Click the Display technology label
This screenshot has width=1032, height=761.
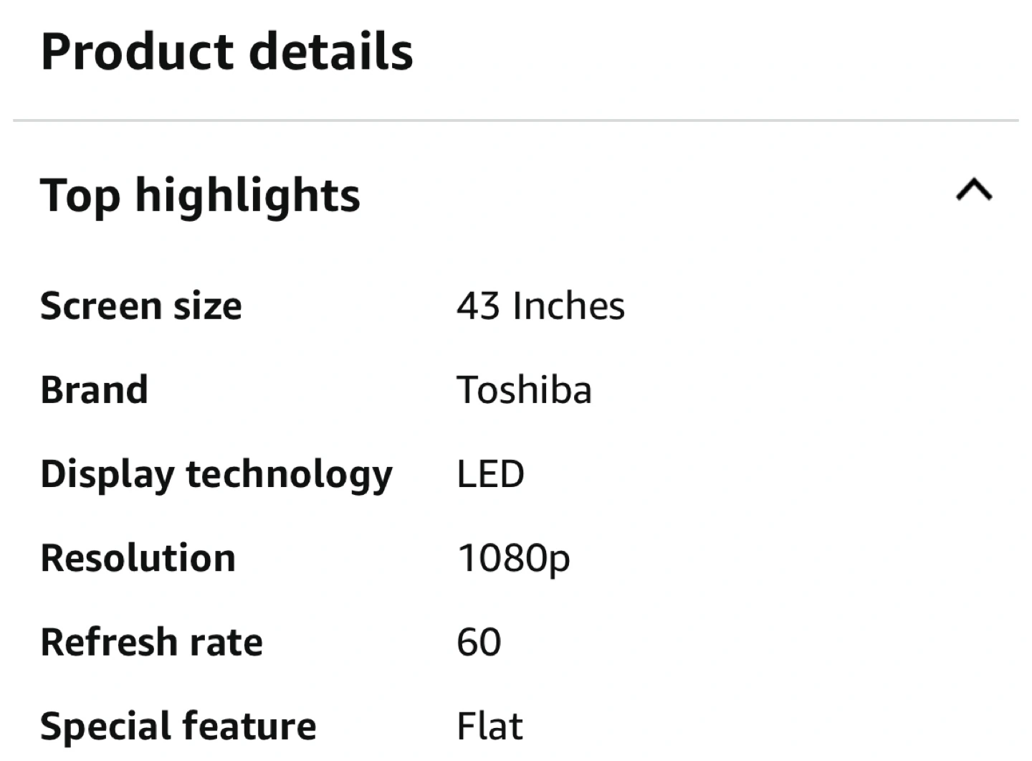(x=216, y=476)
